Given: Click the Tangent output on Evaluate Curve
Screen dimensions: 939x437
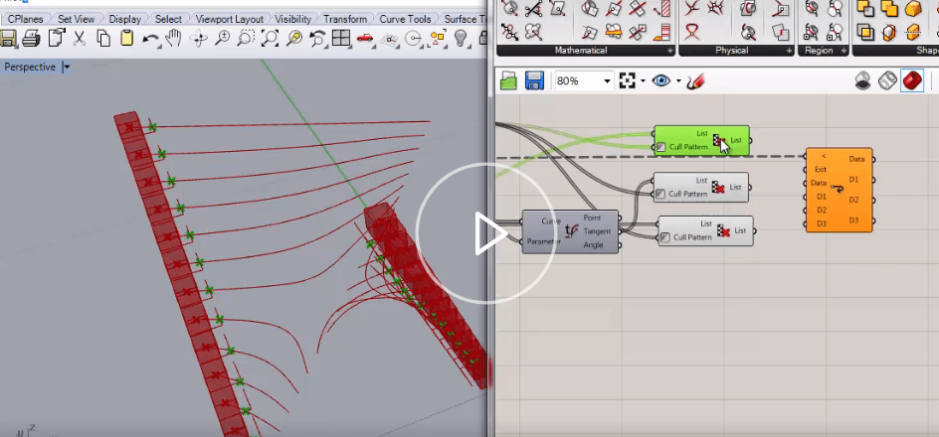Looking at the screenshot, I should [597, 231].
